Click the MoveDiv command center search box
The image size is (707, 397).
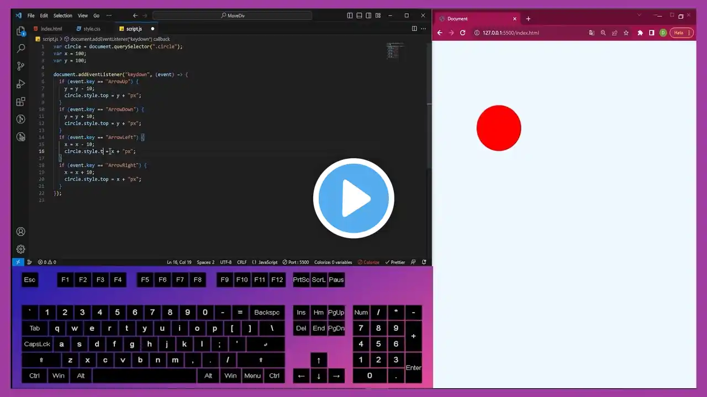[x=232, y=15]
